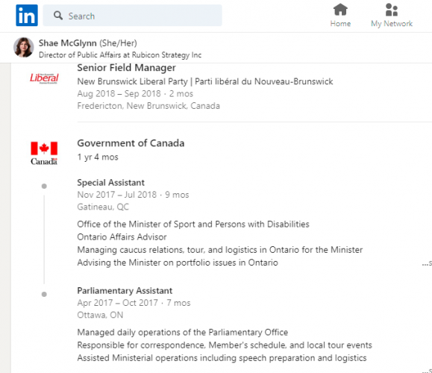
Task: Open New Brunswick Liberal Party company link
Action: [205, 81]
